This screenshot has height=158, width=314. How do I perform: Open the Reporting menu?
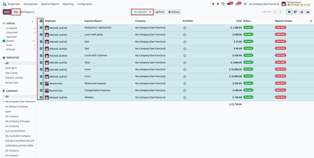(68, 4)
